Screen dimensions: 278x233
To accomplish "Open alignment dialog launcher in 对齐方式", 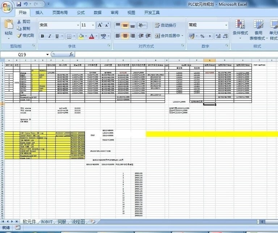I will tap(182, 46).
